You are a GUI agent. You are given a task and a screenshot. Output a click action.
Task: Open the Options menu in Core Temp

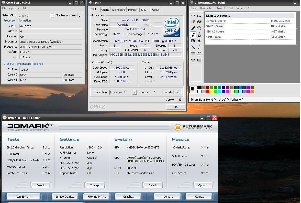[14, 8]
